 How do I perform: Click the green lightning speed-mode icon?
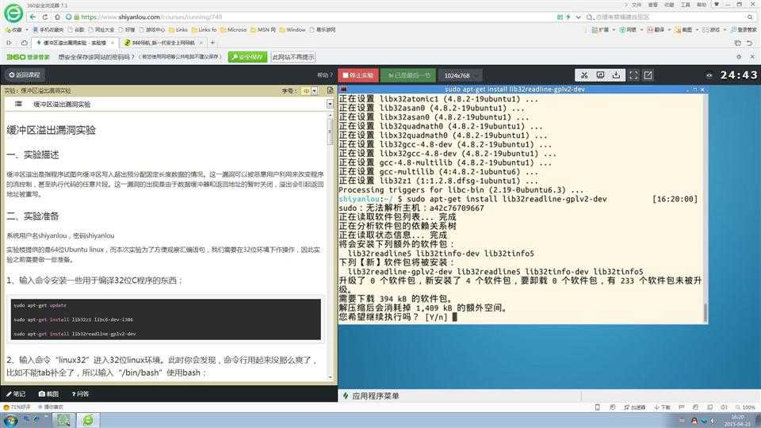pos(568,17)
